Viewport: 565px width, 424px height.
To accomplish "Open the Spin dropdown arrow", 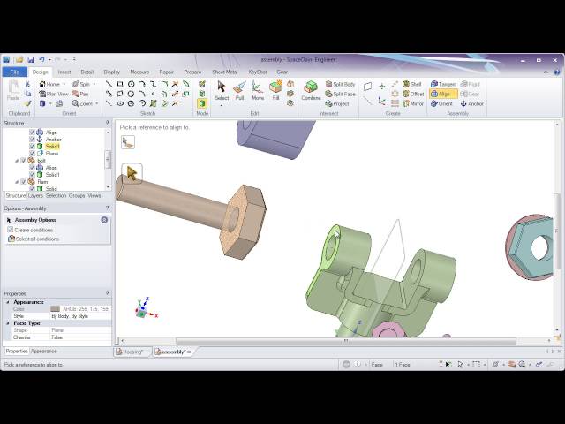I will (x=94, y=84).
